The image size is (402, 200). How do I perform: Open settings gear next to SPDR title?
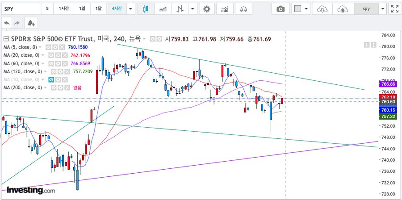click(159, 39)
